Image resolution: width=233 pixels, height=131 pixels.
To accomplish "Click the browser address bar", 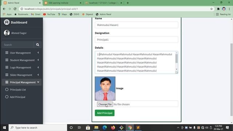I will [x=116, y=9].
